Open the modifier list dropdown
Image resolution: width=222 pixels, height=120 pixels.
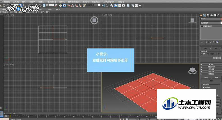pos(211,23)
